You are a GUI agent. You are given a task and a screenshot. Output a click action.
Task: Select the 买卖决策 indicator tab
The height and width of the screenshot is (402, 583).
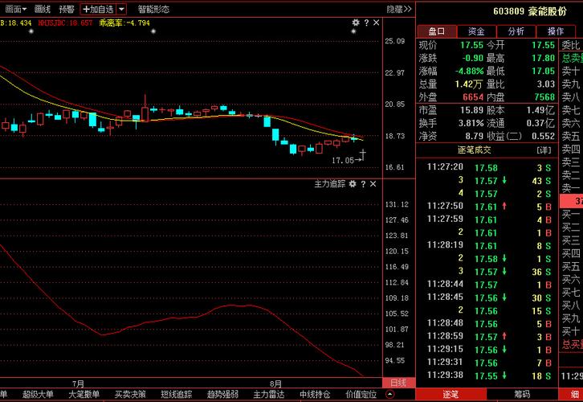130,395
